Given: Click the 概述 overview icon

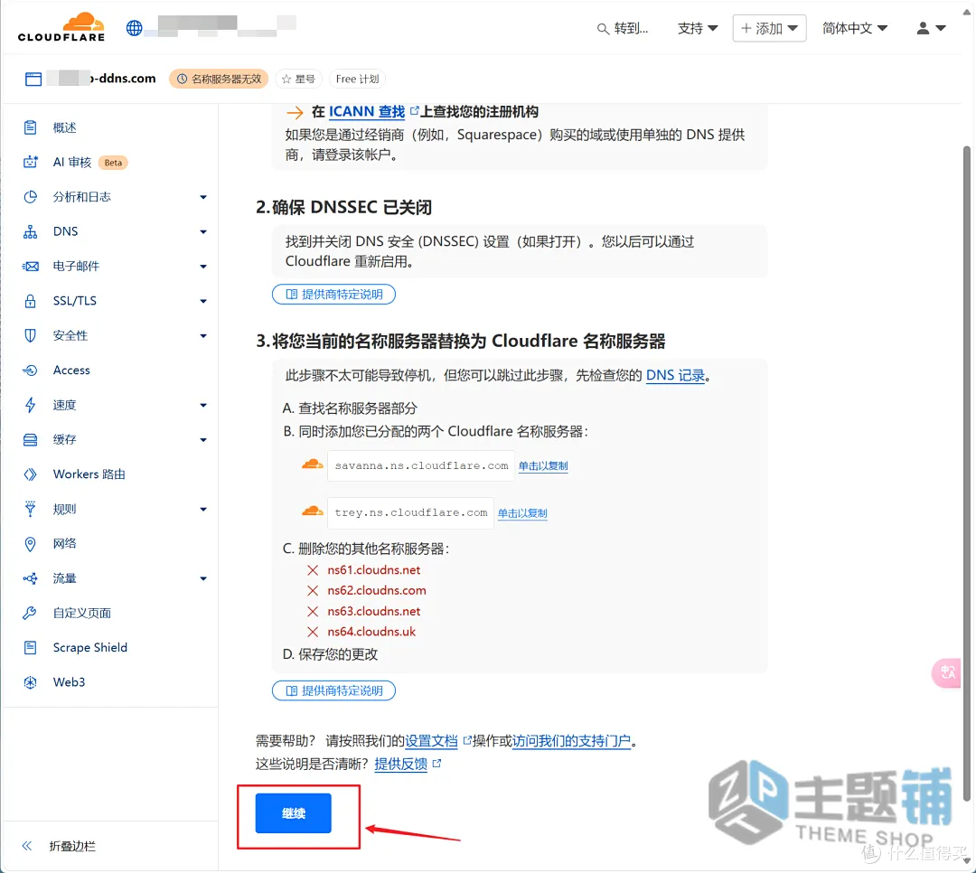Looking at the screenshot, I should tap(30, 127).
